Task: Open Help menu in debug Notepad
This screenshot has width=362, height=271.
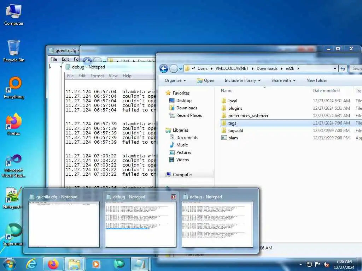Action: [x=127, y=76]
